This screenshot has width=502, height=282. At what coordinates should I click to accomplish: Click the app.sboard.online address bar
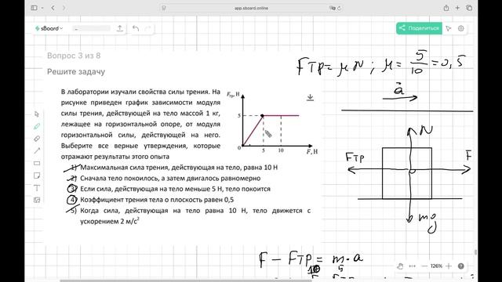(x=251, y=8)
